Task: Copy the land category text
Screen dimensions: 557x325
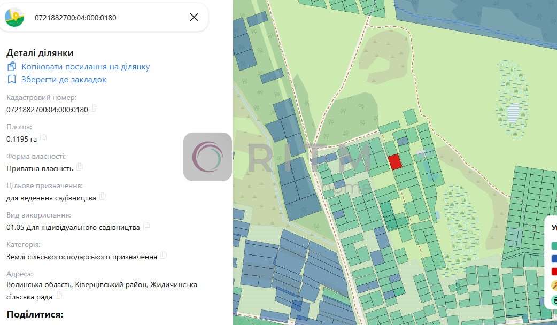Action: [164, 256]
